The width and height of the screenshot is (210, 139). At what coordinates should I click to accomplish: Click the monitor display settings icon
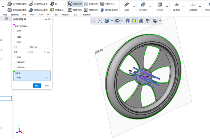155,21
